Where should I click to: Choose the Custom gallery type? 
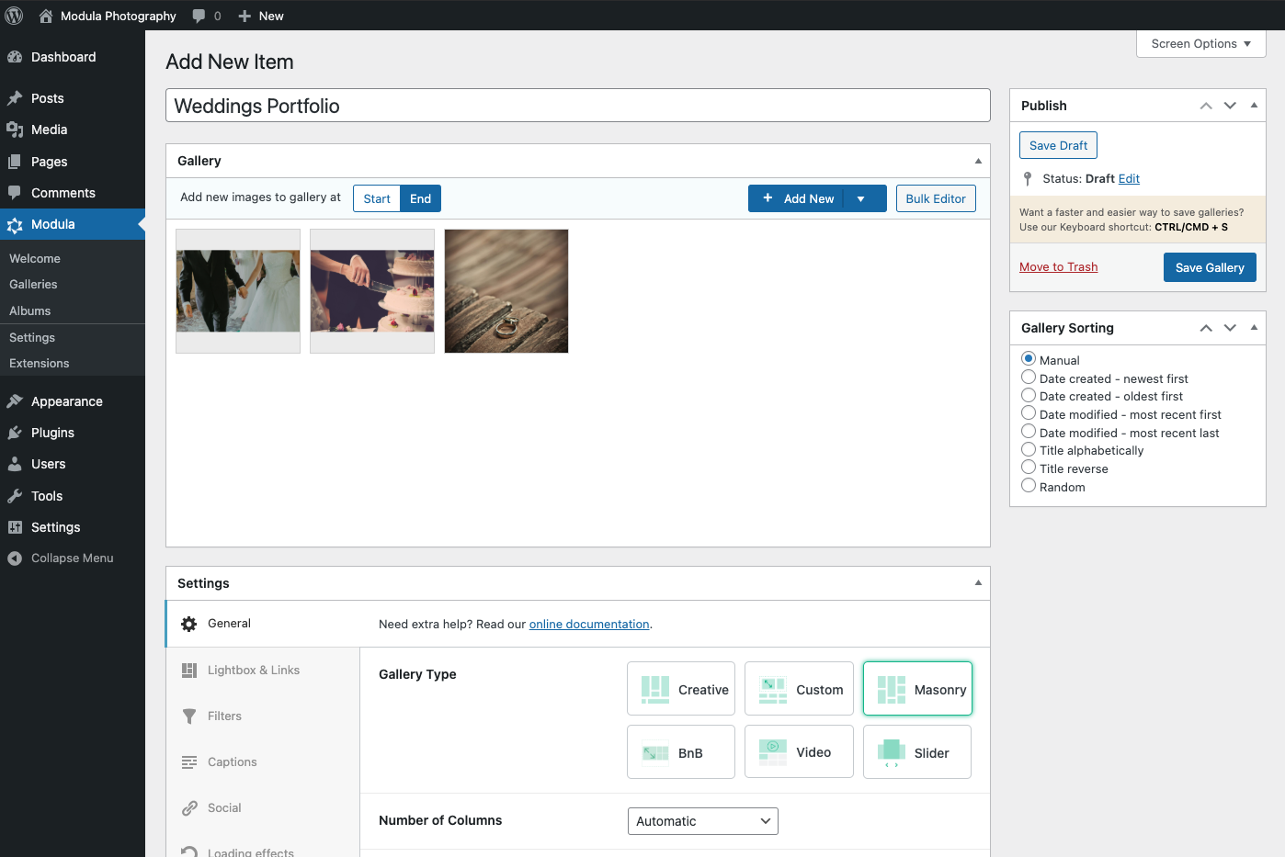(798, 689)
